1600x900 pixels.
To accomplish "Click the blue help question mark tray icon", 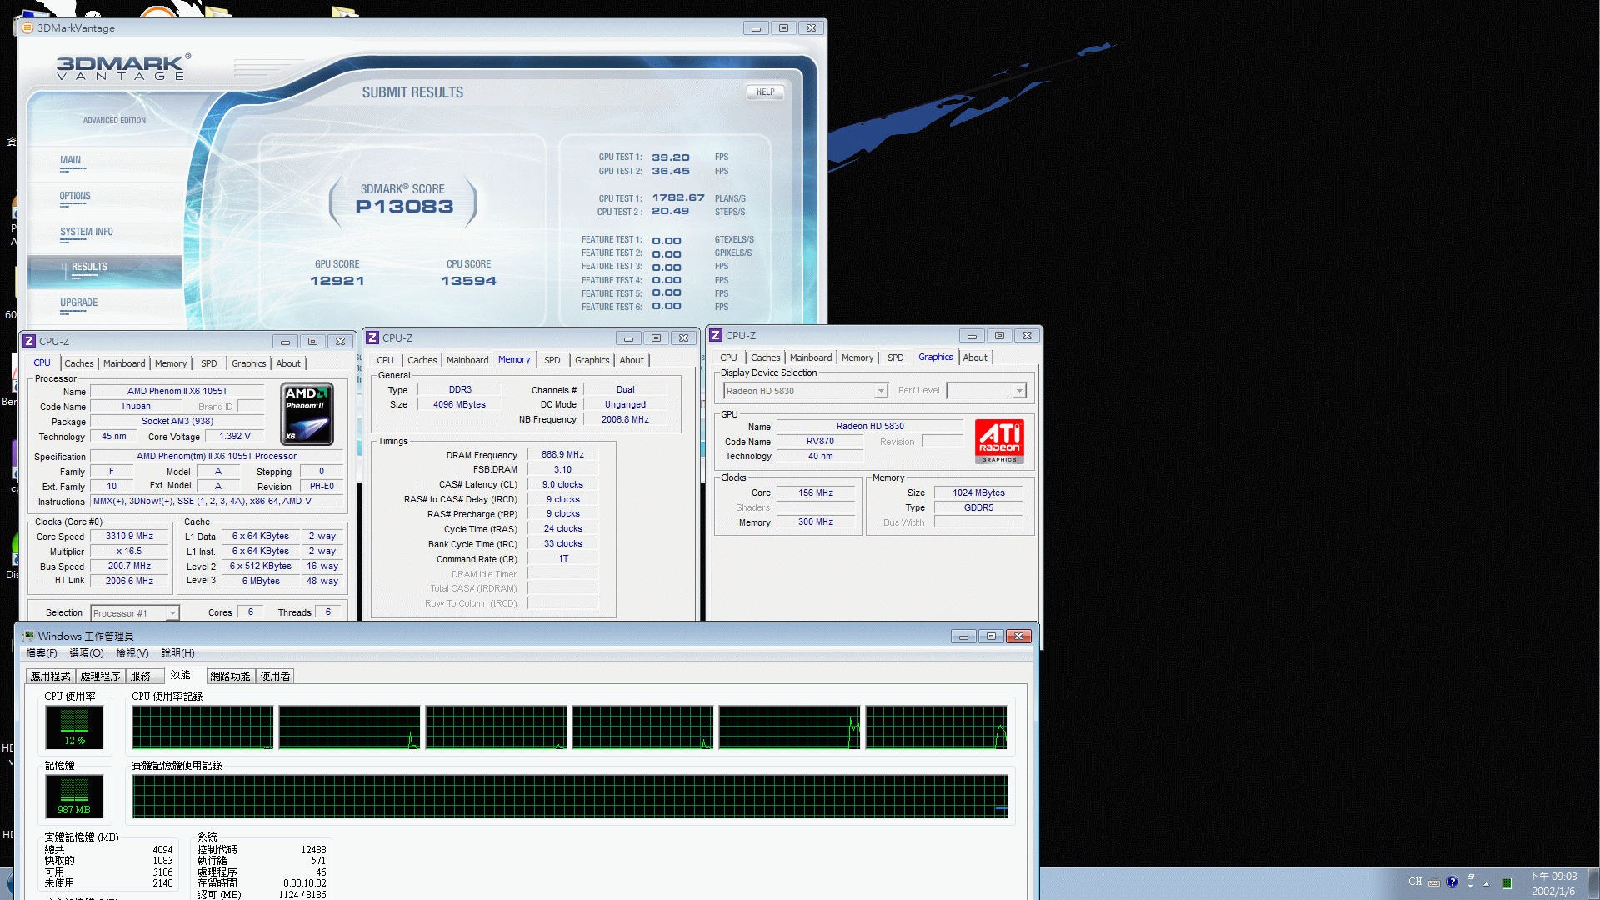I will click(1452, 882).
